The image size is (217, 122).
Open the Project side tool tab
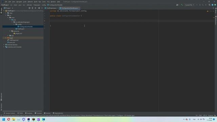click(1, 11)
